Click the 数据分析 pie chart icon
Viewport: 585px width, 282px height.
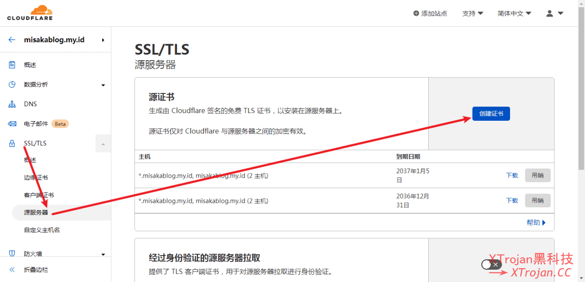coord(12,84)
